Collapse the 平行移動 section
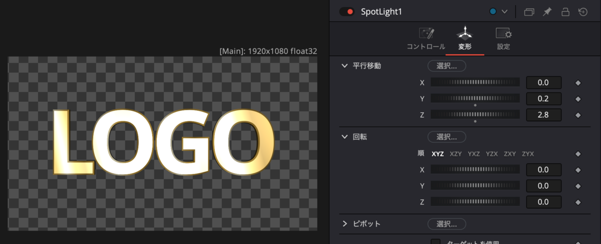This screenshot has width=601, height=244. point(344,66)
